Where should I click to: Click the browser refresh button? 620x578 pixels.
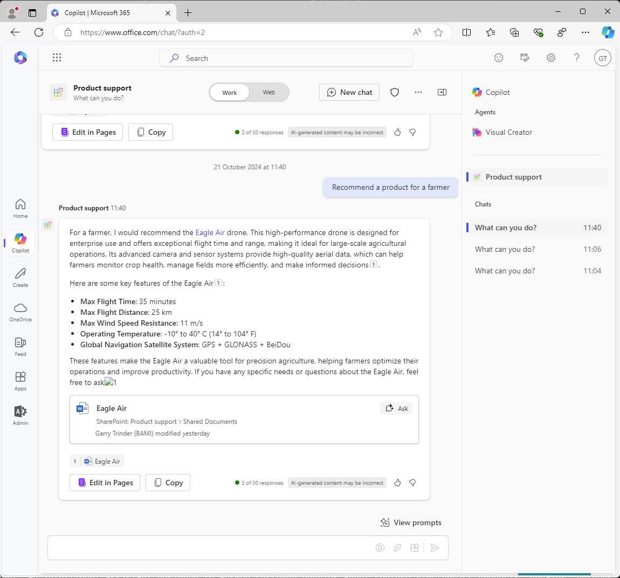(39, 32)
